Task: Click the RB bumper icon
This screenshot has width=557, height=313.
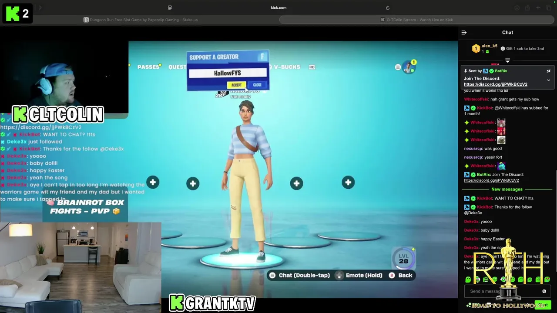Action: pos(312,67)
